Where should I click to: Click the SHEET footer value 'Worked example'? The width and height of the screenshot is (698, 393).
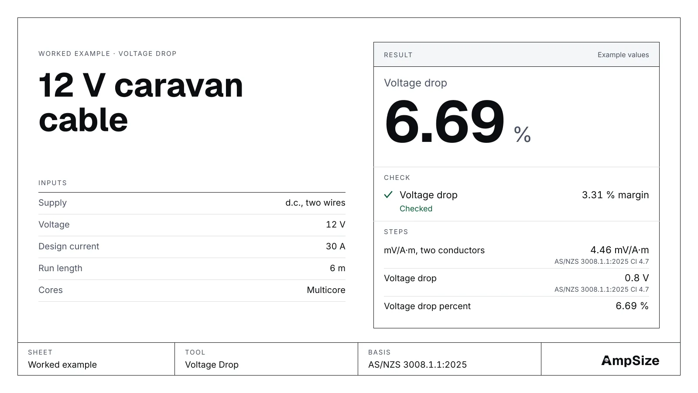(62, 365)
